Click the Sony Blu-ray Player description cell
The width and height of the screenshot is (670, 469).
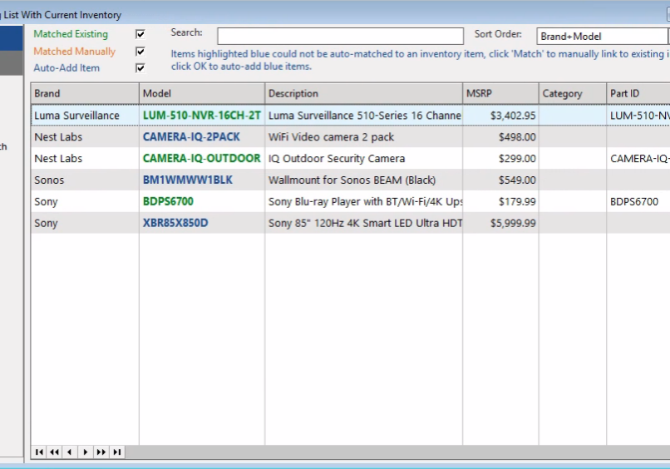(363, 201)
